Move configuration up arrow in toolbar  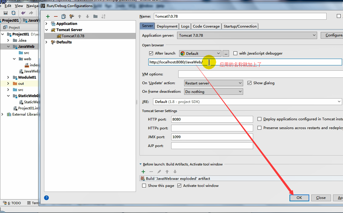[x=80, y=16]
